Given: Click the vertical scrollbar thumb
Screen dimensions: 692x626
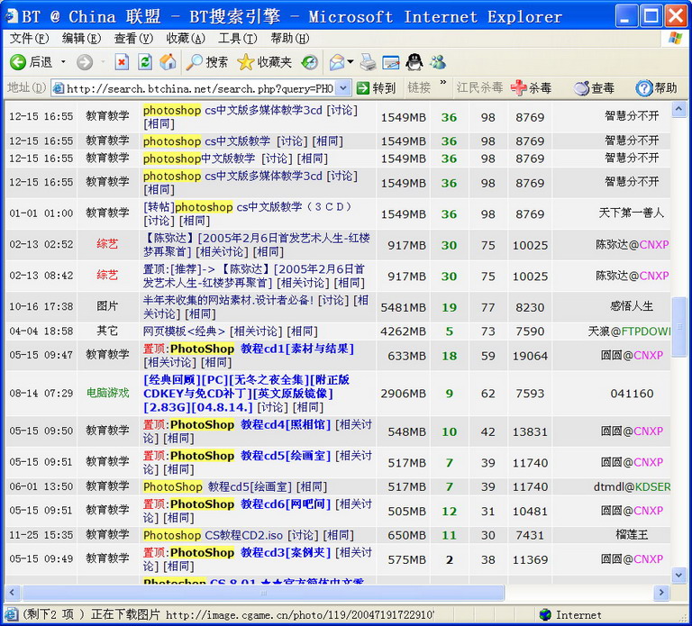Looking at the screenshot, I should 678,326.
